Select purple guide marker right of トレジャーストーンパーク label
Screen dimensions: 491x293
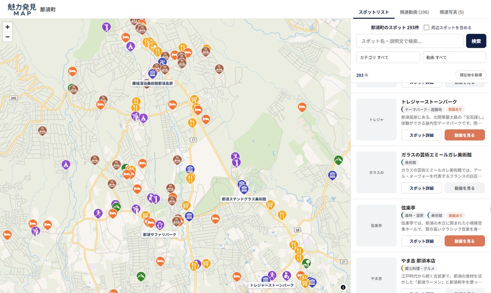click(x=287, y=276)
